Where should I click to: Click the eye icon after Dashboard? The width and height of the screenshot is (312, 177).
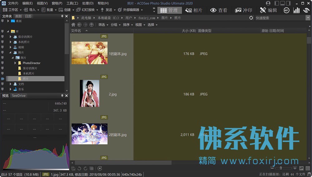(x=306, y=10)
